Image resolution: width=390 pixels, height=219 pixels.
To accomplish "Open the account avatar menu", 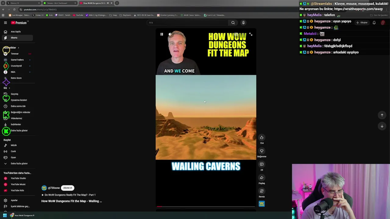I will pos(383,23).
